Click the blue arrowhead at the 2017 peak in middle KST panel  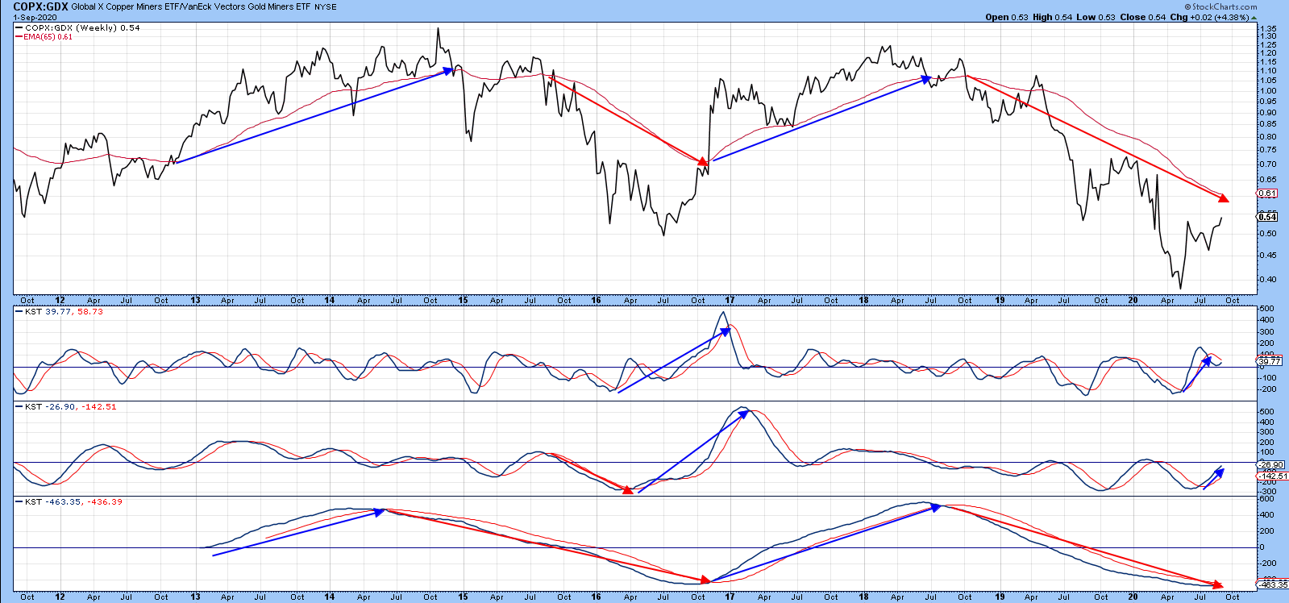743,414
